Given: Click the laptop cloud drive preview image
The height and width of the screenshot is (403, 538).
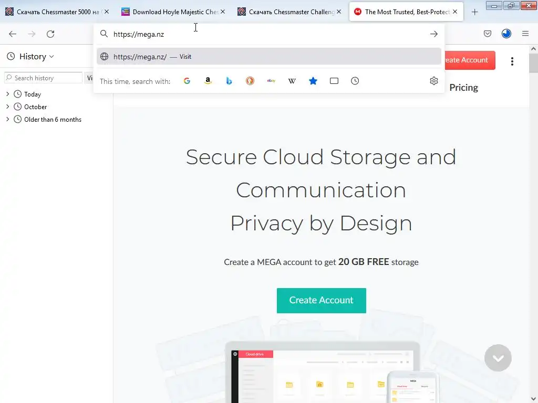Looking at the screenshot, I should tap(323, 373).
